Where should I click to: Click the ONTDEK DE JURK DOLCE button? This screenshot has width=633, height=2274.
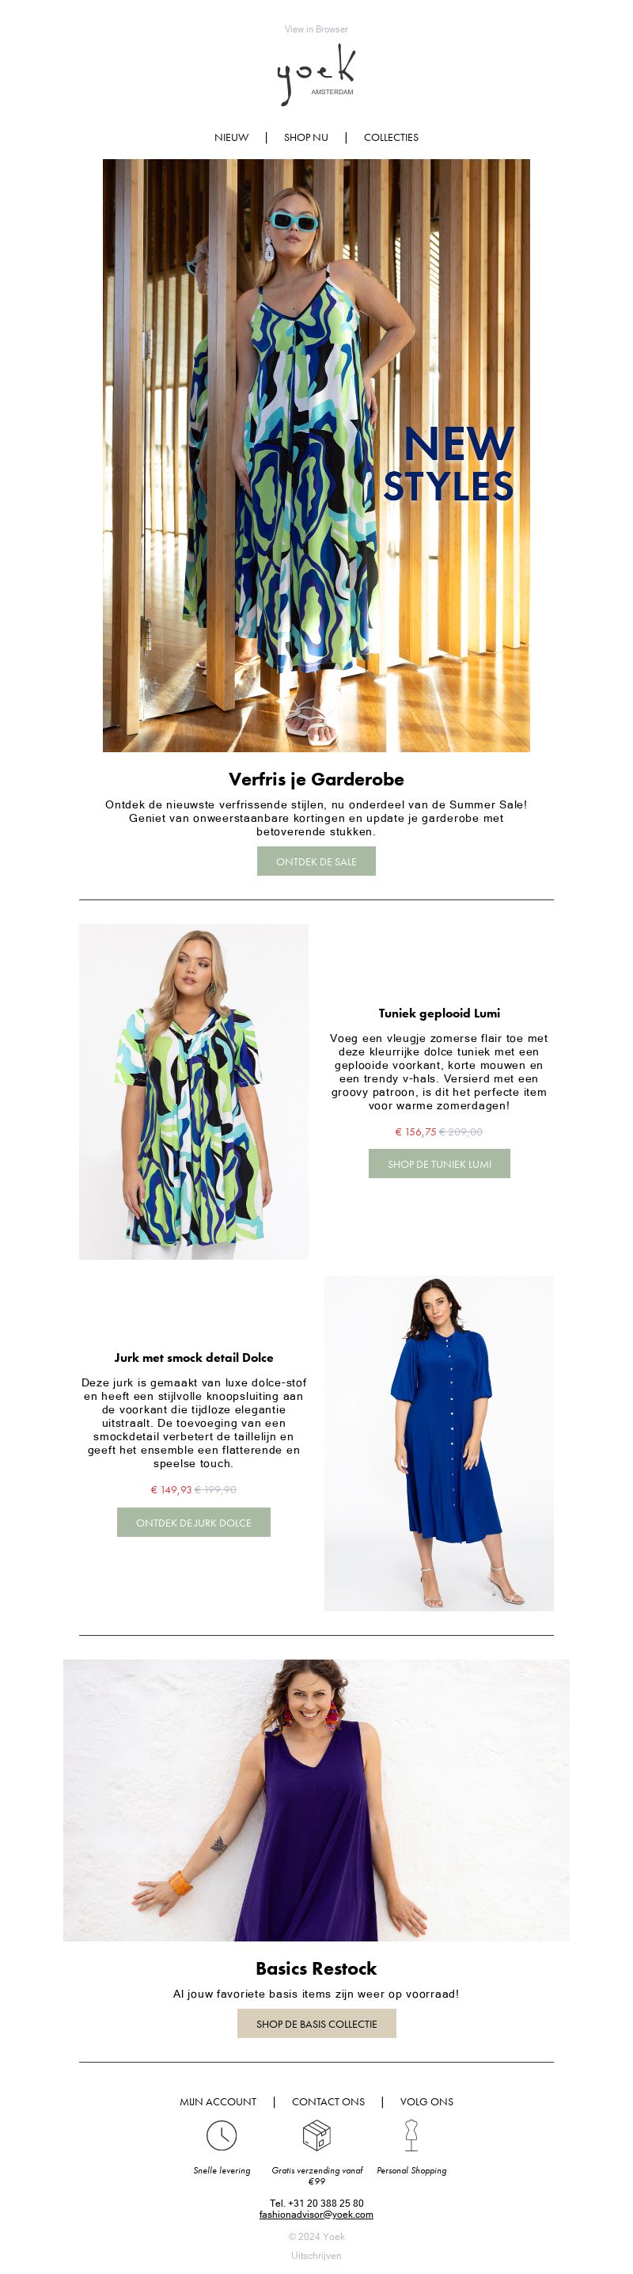pyautogui.click(x=194, y=1522)
